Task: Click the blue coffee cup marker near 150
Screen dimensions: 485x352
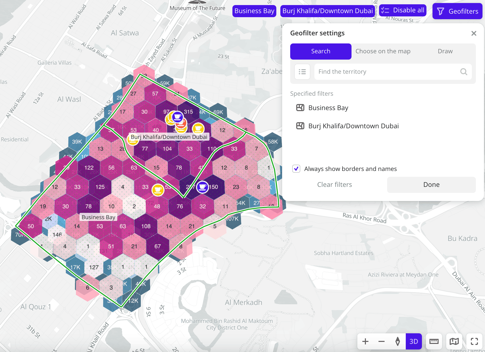Action: point(202,187)
